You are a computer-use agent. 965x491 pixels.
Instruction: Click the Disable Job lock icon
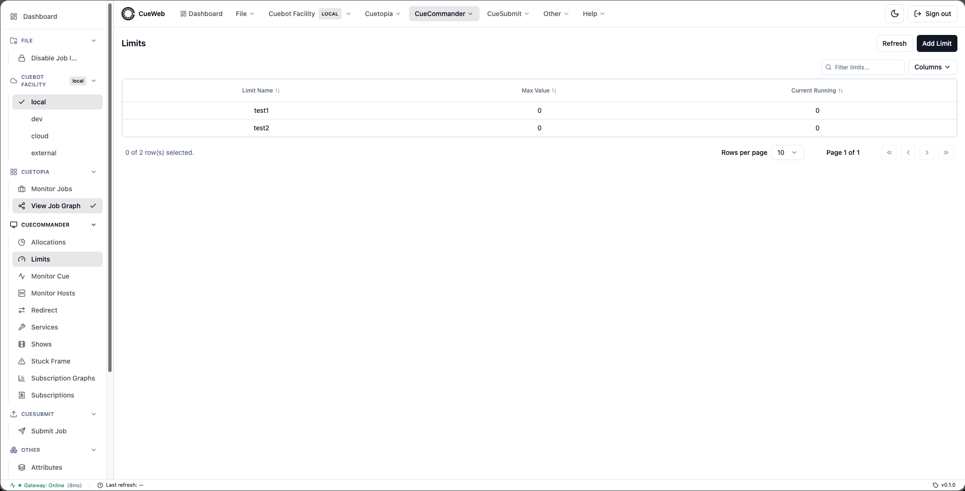point(22,58)
